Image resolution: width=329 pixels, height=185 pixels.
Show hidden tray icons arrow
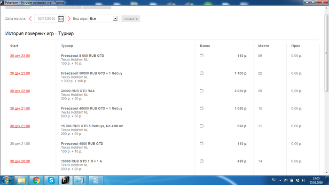pyautogui.click(x=280, y=180)
